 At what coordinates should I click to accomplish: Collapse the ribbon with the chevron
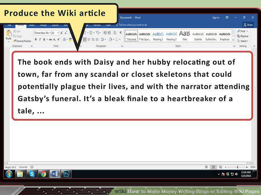point(254,46)
